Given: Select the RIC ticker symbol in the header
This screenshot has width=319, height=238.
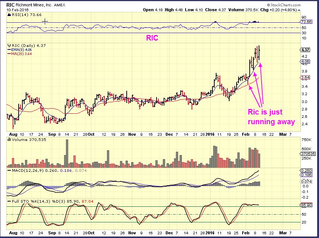Looking at the screenshot, I should 10,5.
